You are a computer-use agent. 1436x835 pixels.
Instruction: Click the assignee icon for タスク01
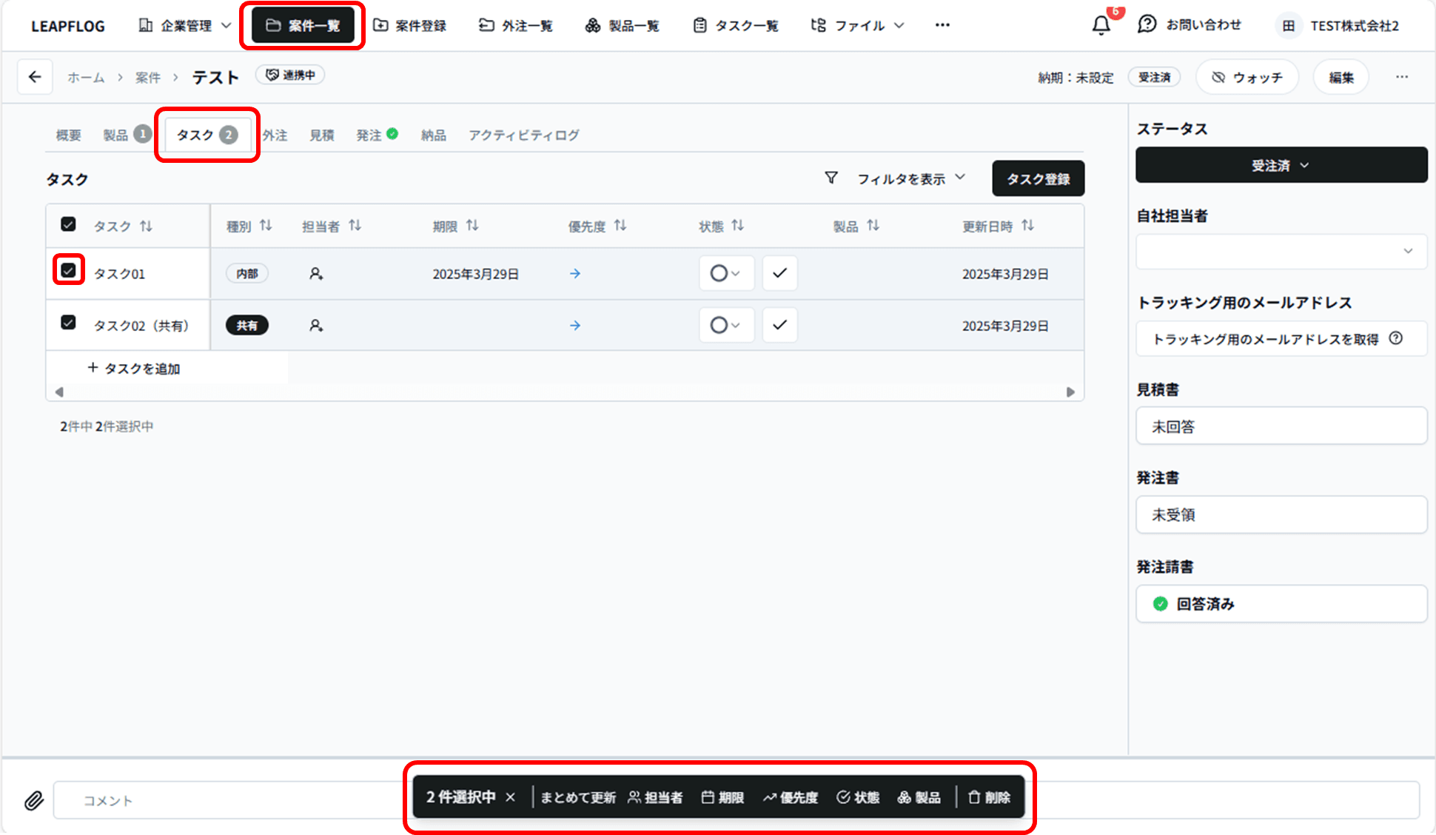coord(316,274)
